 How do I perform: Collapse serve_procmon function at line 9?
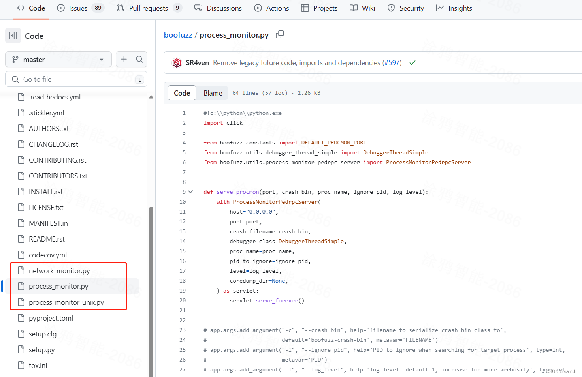coord(190,192)
